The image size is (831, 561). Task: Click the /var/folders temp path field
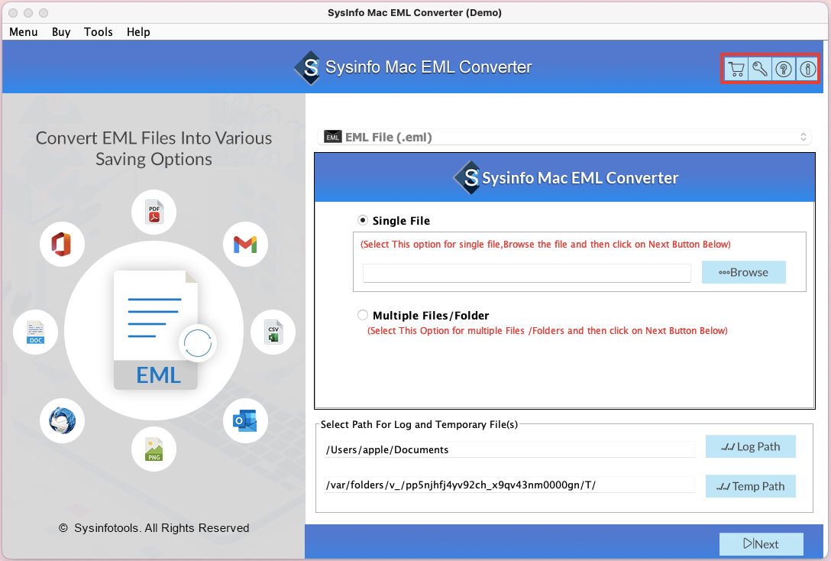tap(509, 485)
